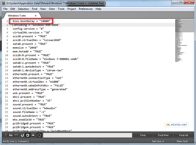The height and width of the screenshot is (145, 196).
Task: Click line ethernet0.wakeOnPcktRcv = "FALSE"
Action: point(38,86)
